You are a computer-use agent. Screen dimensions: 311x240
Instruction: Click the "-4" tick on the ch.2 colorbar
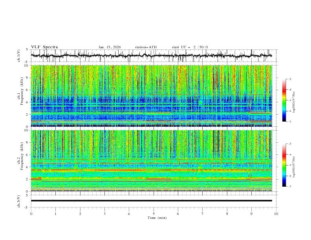coord(289,155)
